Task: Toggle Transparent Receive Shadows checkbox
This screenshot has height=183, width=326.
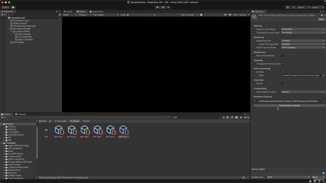Action: point(282,64)
